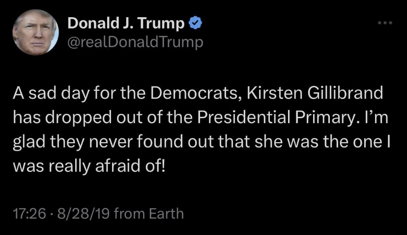Click the 17:26 timestamp
The image size is (407, 235).
point(29,214)
